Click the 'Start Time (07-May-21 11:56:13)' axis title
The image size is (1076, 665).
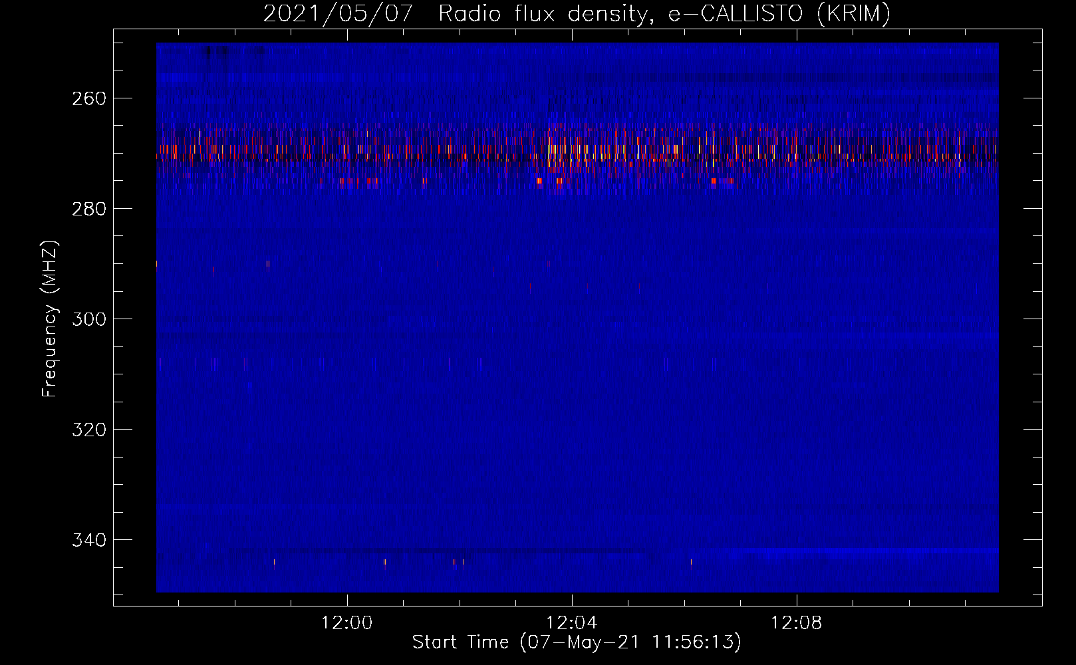pos(577,642)
